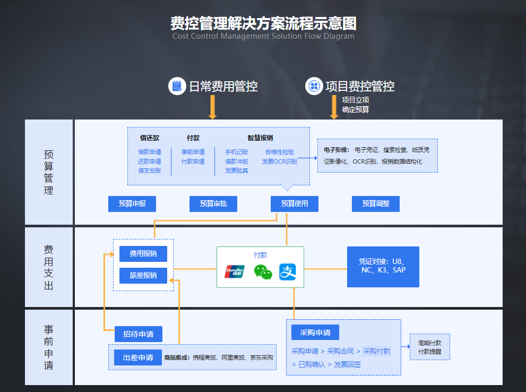Click the 还款申请 link
Viewport: 526px width, 392px height.
point(150,161)
